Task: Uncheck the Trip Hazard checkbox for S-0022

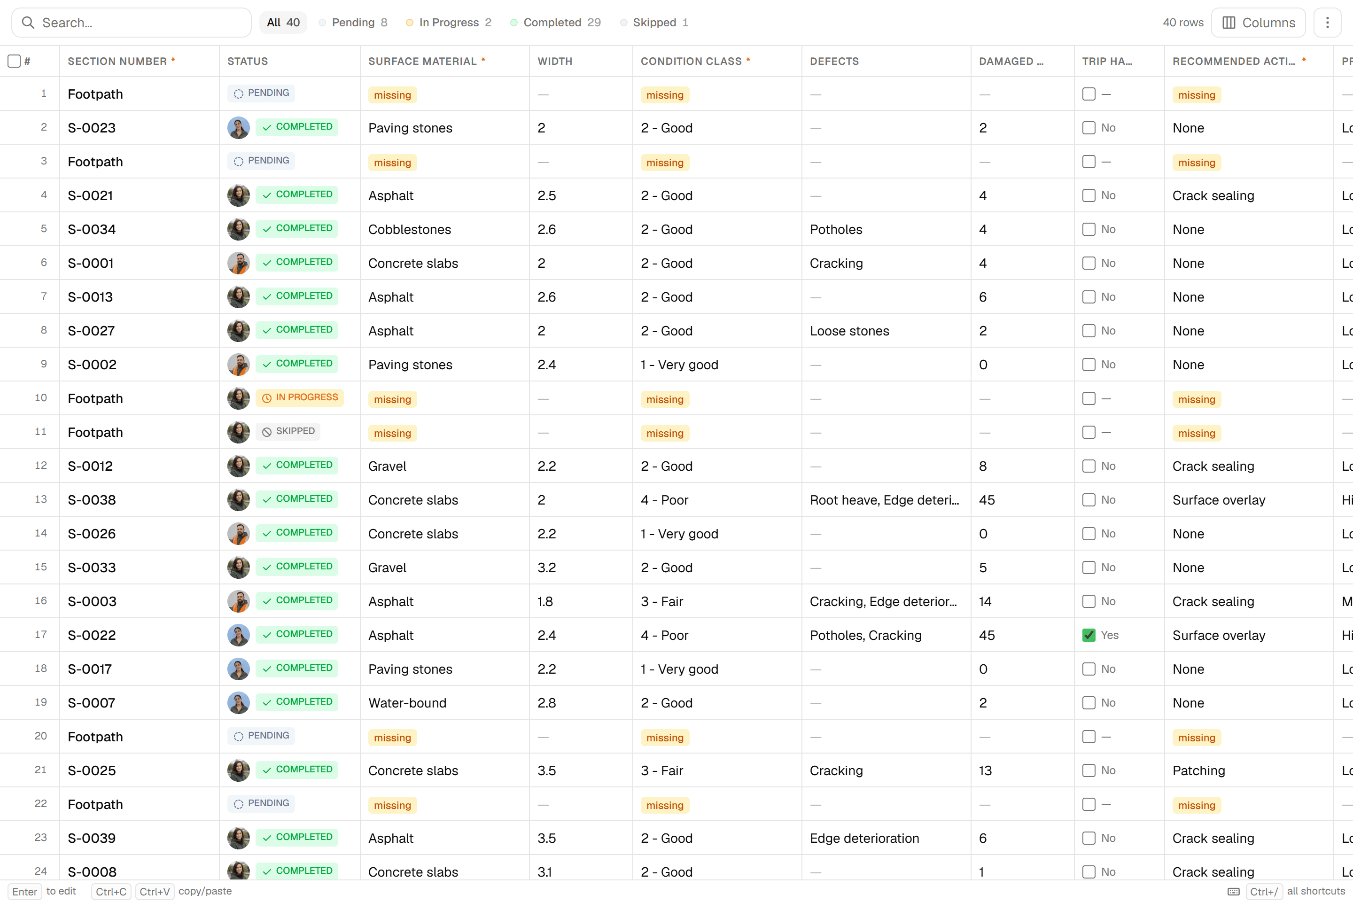Action: click(1089, 635)
